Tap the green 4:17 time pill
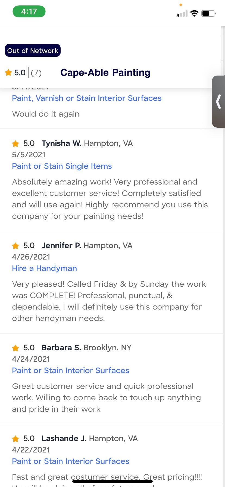 click(x=29, y=12)
